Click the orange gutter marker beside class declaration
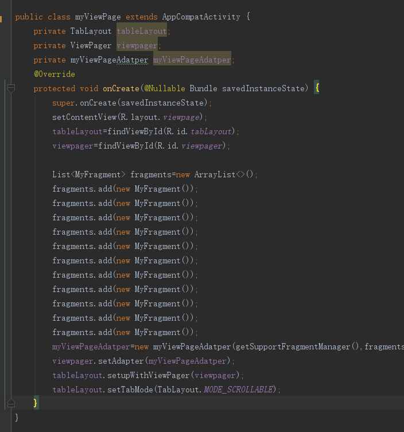The image size is (404, 432). click(1, 17)
